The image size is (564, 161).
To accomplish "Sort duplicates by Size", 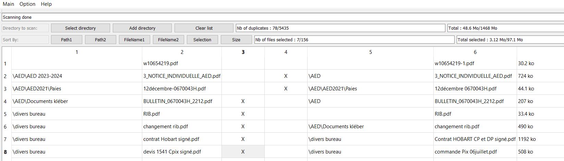I will pyautogui.click(x=236, y=40).
